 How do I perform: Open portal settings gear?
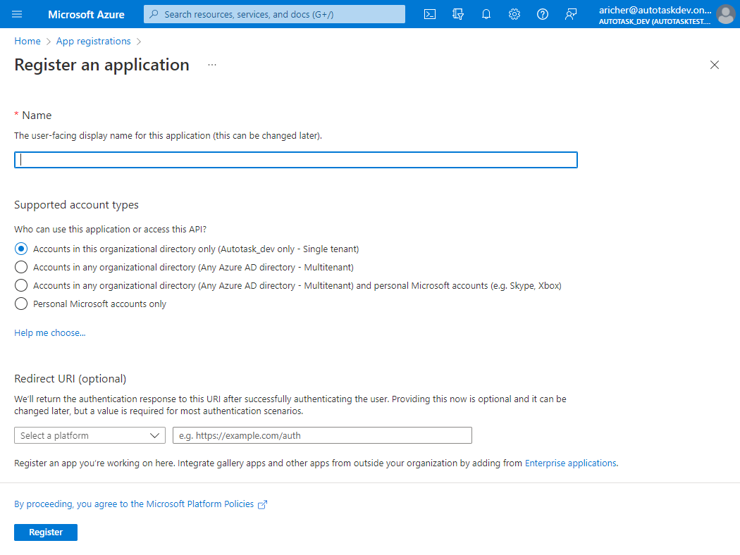click(514, 14)
